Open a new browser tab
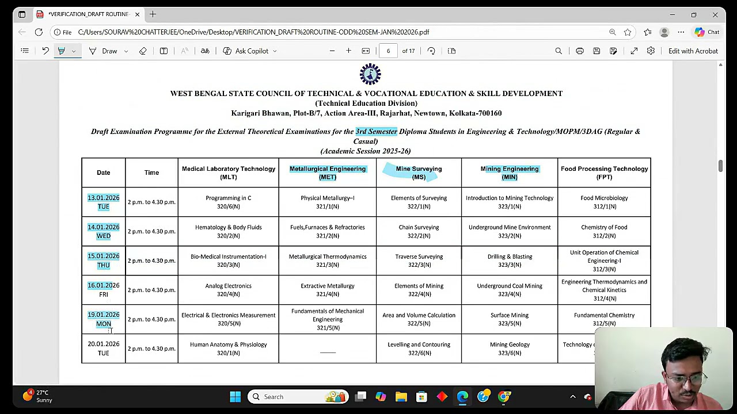 click(153, 14)
